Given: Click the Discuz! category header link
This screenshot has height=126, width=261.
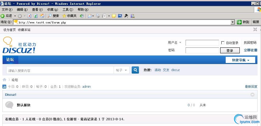Looking at the screenshot, I should click(x=11, y=95).
